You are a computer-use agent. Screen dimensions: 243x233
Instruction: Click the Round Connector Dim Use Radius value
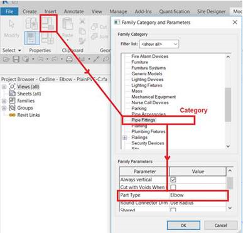click(x=198, y=203)
